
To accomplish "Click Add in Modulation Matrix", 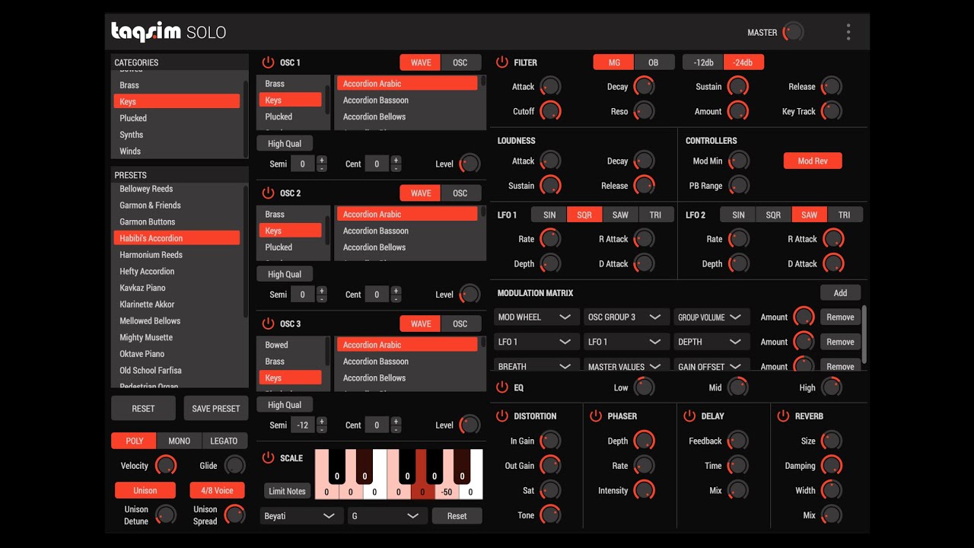I will click(840, 293).
